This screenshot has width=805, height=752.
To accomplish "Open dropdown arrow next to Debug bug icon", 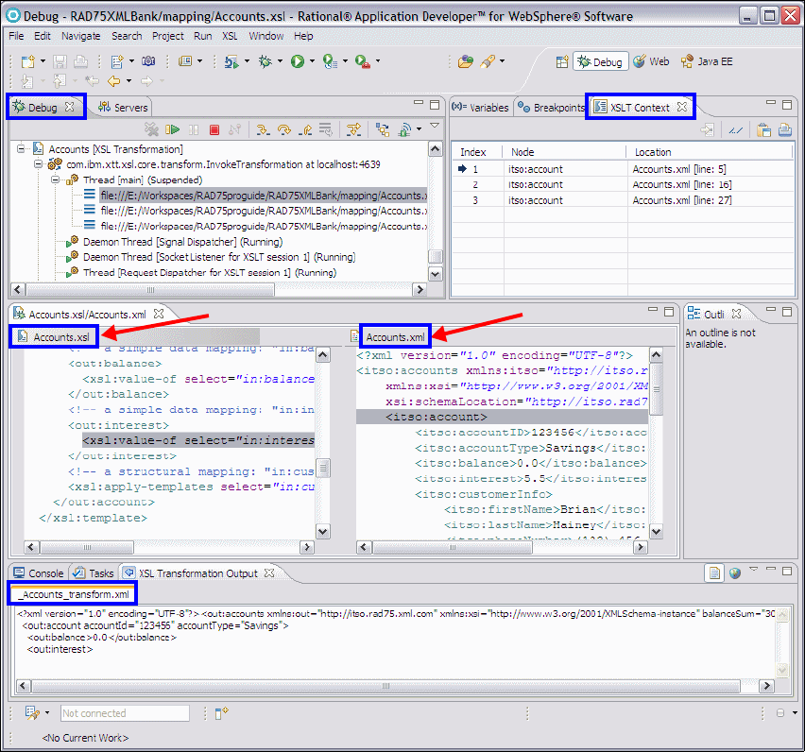I will point(280,61).
